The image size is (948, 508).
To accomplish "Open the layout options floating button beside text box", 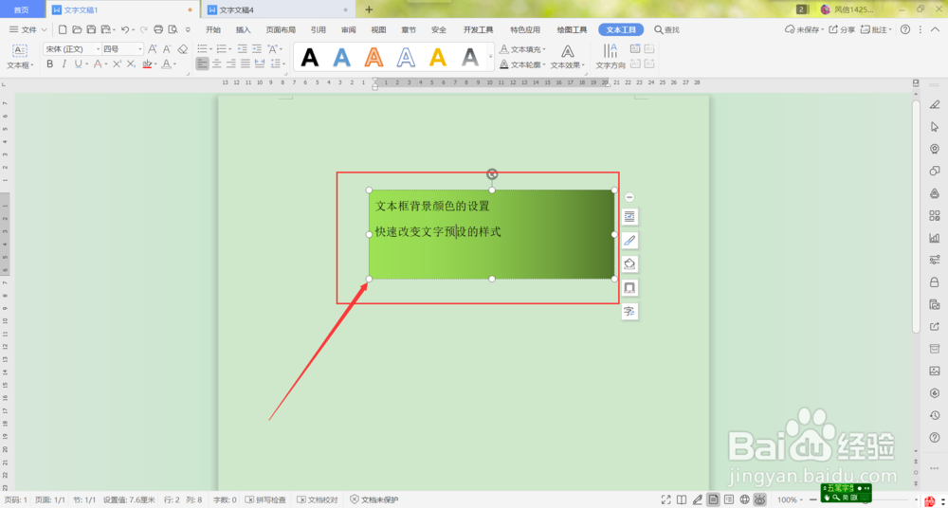I will [629, 216].
